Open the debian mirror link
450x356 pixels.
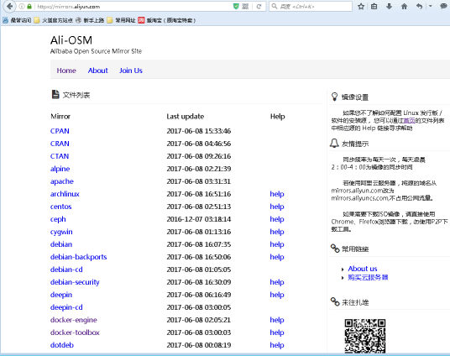pyautogui.click(x=61, y=244)
